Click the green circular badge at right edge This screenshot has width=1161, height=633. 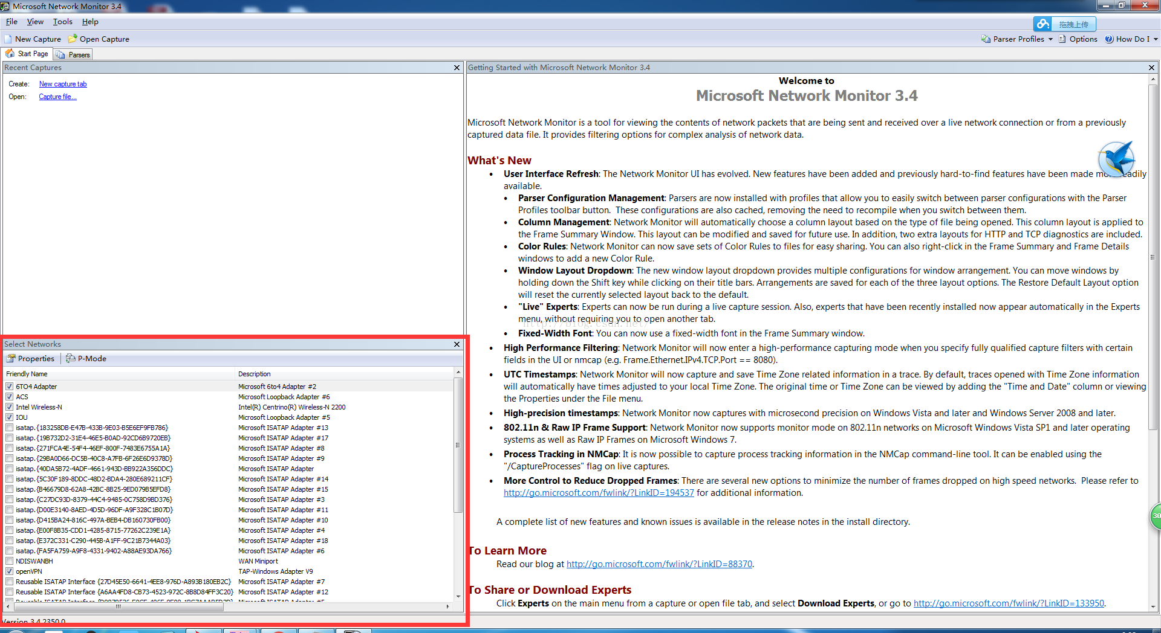[x=1155, y=516]
